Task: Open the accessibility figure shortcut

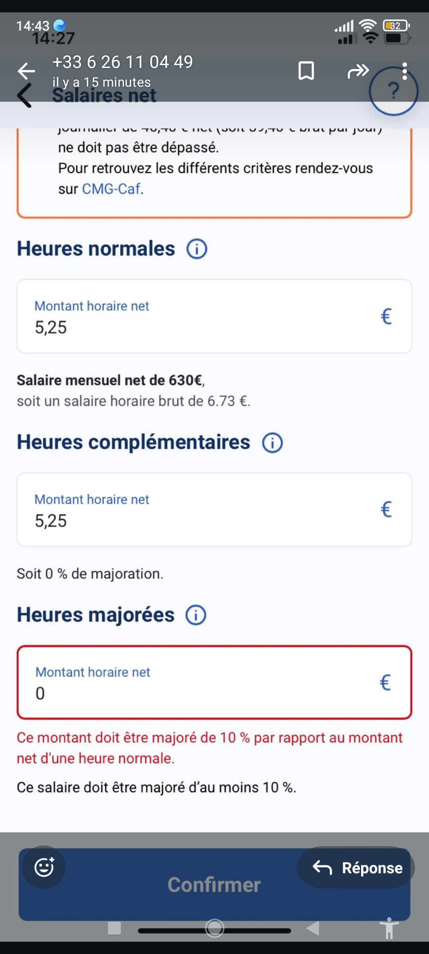Action: [x=389, y=928]
